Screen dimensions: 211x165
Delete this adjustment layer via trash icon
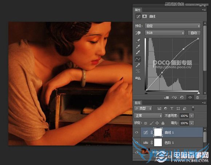(x=198, y=98)
